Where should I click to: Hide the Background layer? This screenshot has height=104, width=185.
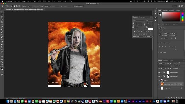coord(159,88)
